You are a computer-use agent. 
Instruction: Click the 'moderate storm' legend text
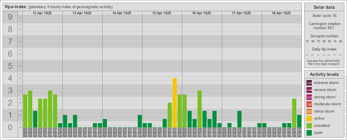pos(328,104)
